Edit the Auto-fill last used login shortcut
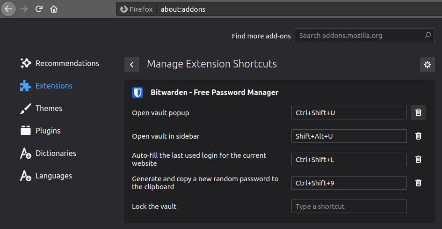The height and width of the screenshot is (229, 442). coord(349,160)
